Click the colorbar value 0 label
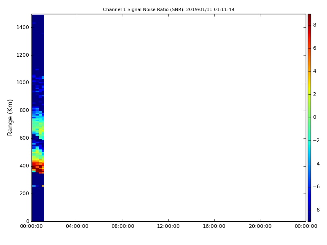 click(x=315, y=117)
